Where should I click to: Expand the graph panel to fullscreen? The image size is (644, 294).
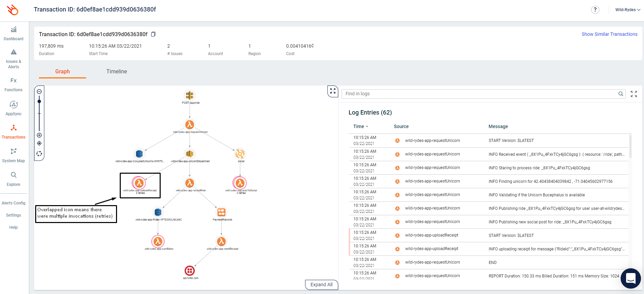pos(332,91)
